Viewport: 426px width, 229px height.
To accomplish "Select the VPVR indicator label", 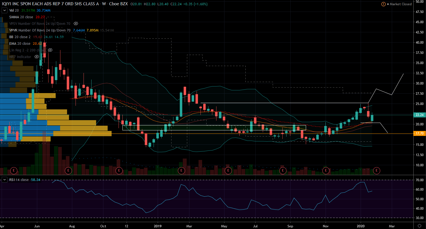I will tap(40, 30).
